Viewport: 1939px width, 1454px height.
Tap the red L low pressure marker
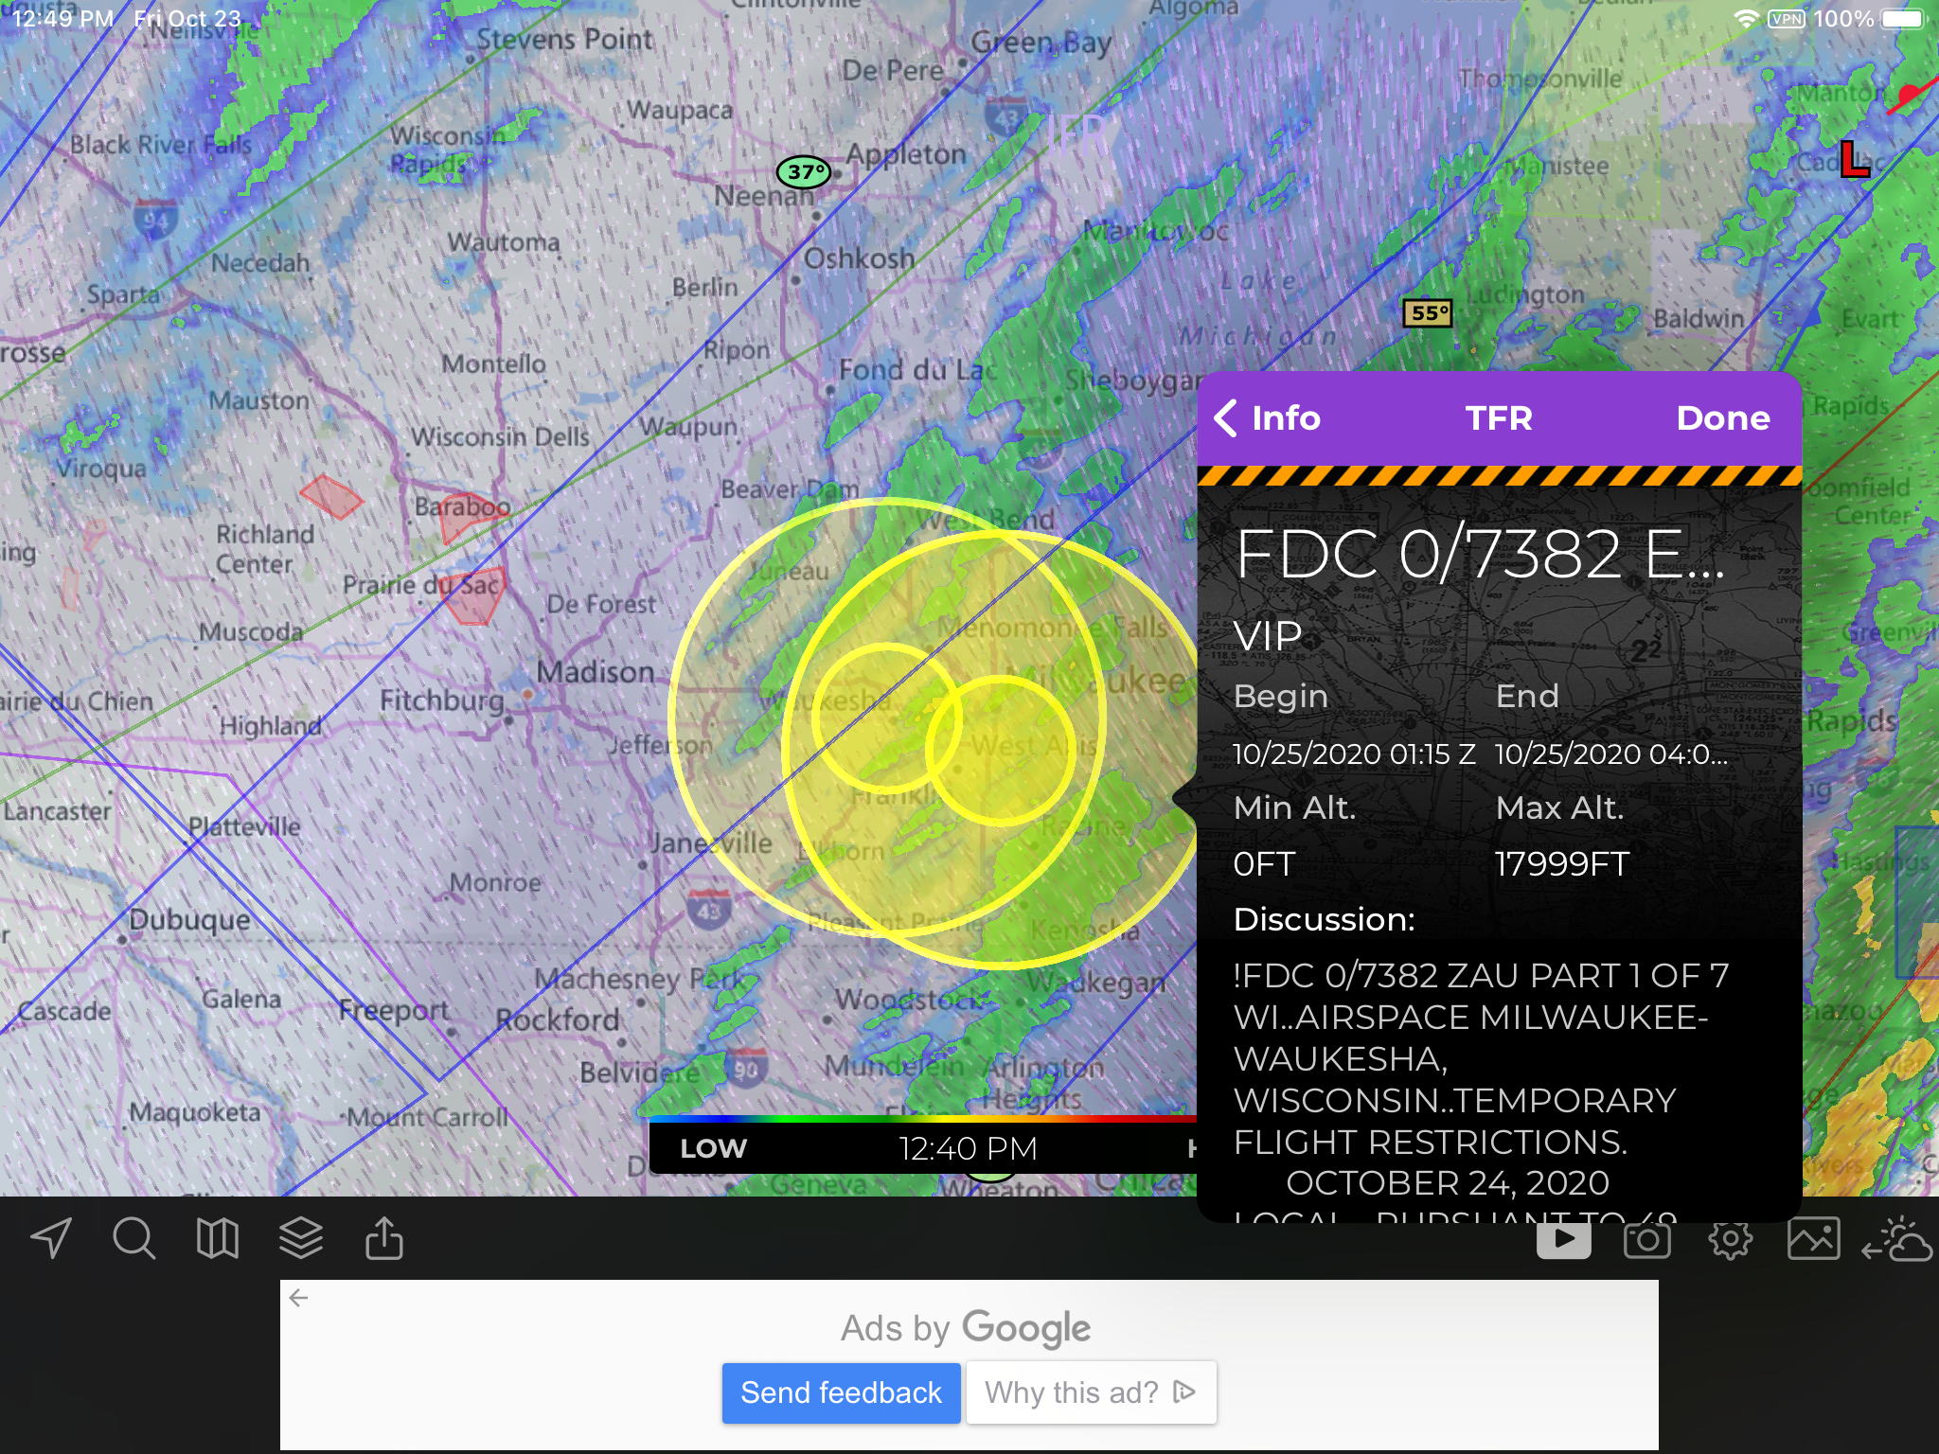(1855, 159)
